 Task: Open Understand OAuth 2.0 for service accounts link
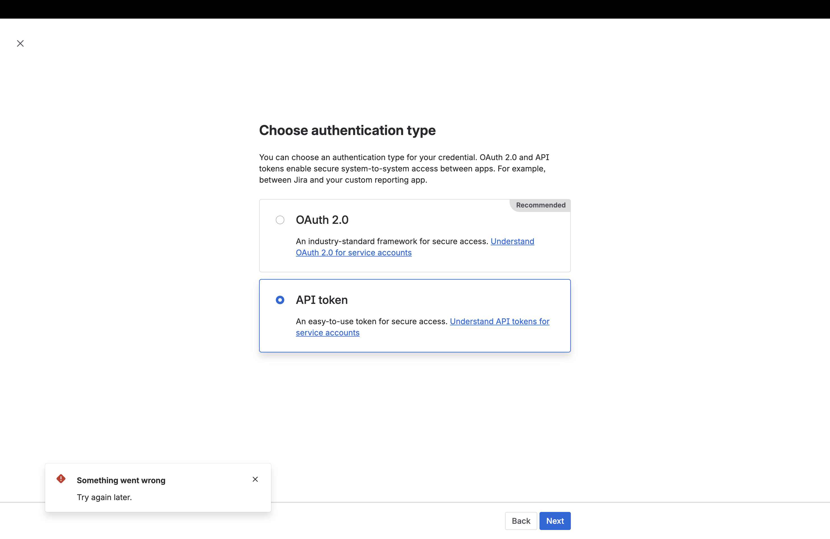[x=354, y=252]
